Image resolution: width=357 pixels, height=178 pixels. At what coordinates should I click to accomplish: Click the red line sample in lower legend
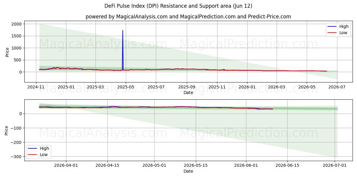point(33,155)
